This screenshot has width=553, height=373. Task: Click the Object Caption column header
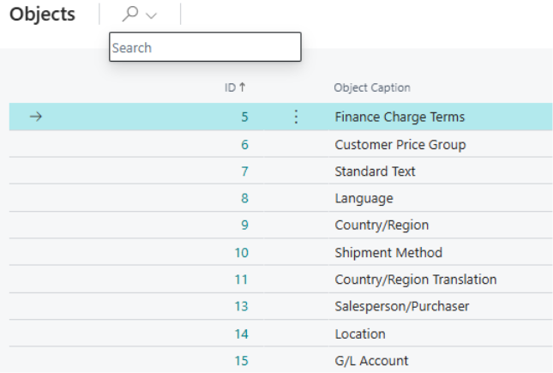click(x=372, y=87)
